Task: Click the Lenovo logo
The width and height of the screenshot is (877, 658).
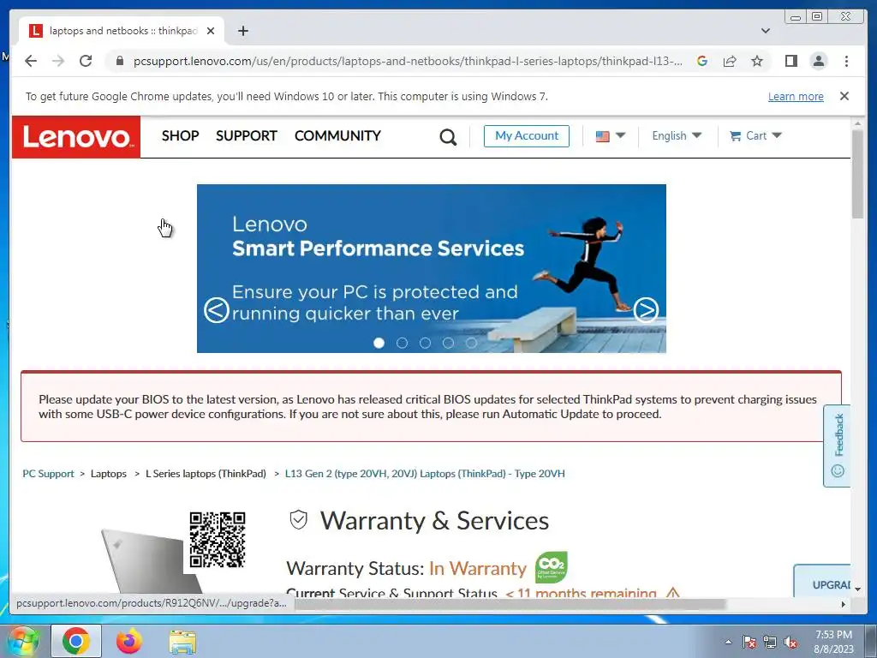Action: point(76,137)
